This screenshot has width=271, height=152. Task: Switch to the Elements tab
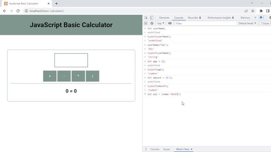164,18
